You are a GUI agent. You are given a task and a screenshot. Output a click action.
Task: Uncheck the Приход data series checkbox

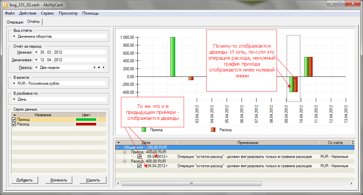(14, 120)
